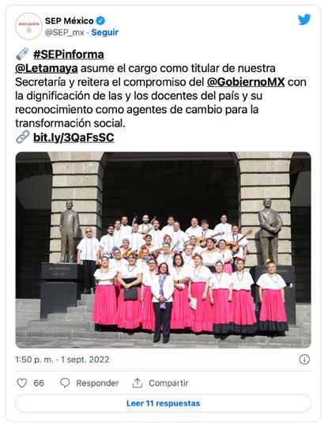Open the tweet info circle icon

pos(304,359)
